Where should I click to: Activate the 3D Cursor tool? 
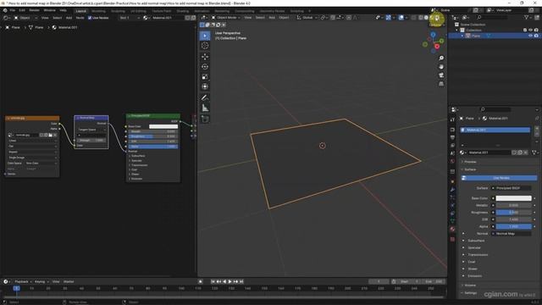pyautogui.click(x=205, y=46)
